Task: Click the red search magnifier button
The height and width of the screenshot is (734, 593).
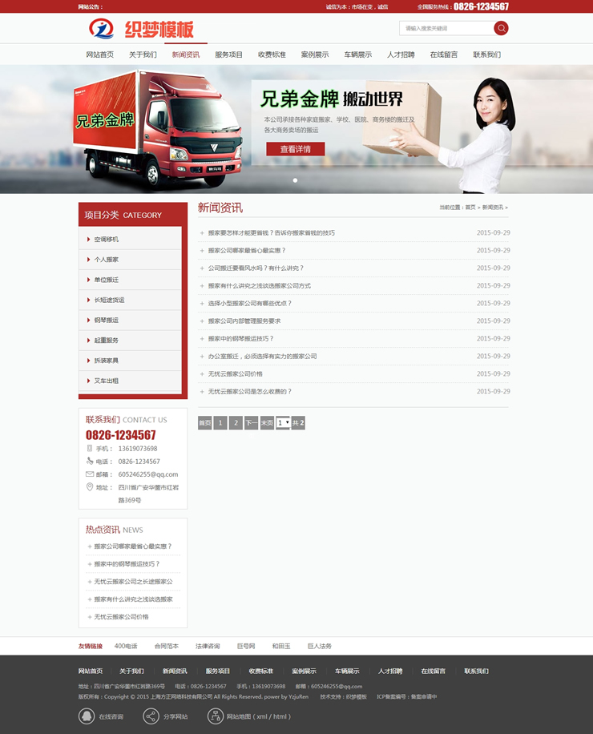Action: (x=501, y=29)
